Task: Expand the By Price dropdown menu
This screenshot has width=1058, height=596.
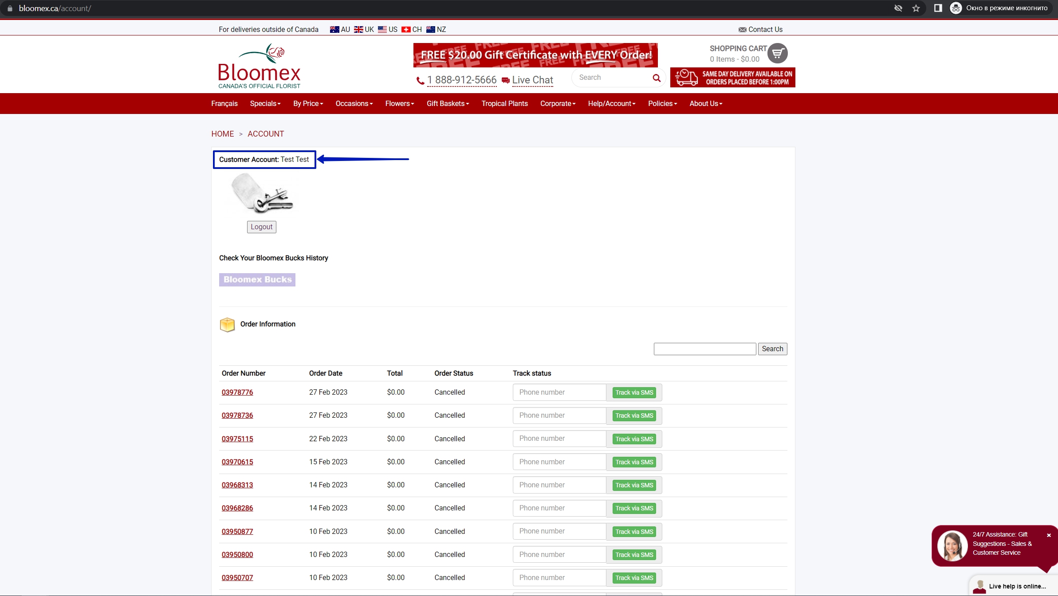Action: (308, 104)
